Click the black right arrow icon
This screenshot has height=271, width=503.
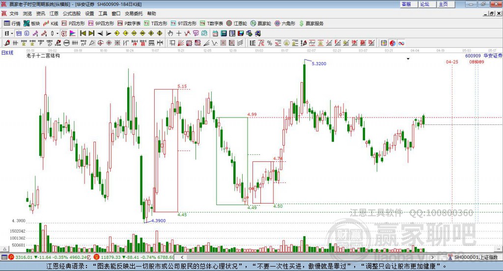[109, 33]
